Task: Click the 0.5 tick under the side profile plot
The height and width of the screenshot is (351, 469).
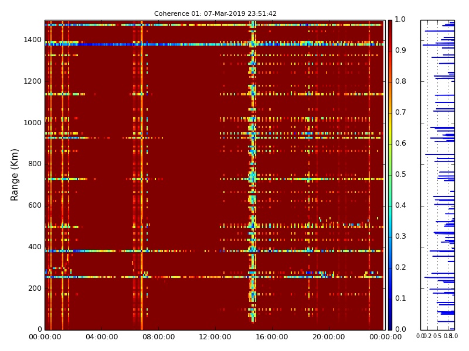Action: coord(437,336)
